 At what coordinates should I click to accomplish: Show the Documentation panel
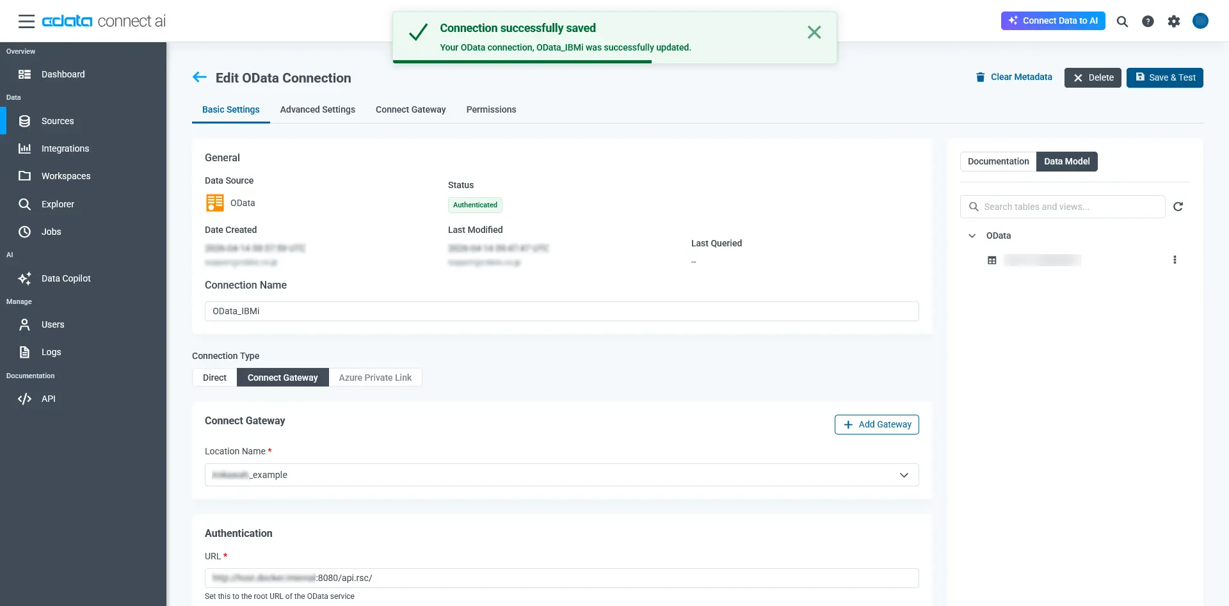998,161
